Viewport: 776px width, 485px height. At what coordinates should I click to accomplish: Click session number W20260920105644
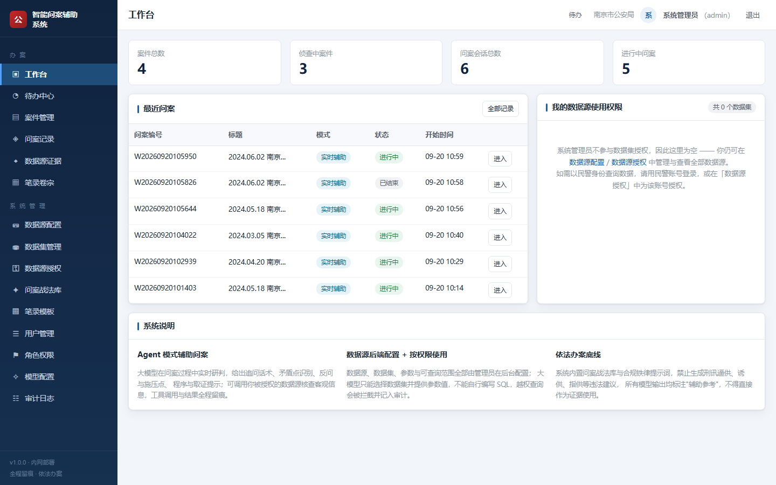165,209
